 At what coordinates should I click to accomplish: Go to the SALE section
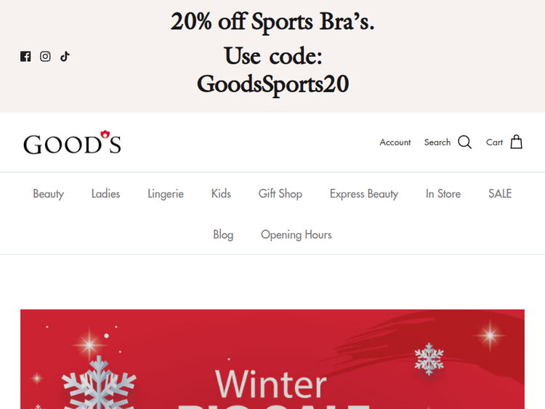click(500, 193)
